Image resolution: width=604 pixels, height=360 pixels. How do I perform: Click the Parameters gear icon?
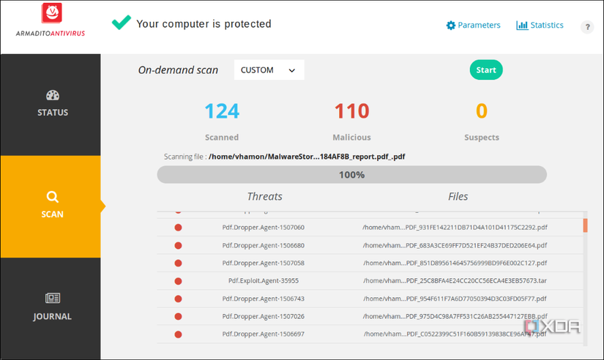click(x=451, y=26)
